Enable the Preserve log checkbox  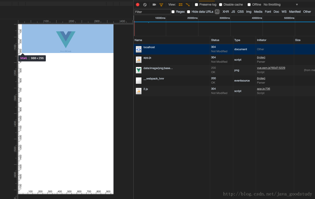tap(196, 5)
